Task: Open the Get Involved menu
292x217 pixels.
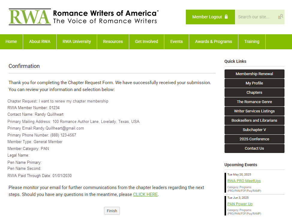Action: coord(147,42)
